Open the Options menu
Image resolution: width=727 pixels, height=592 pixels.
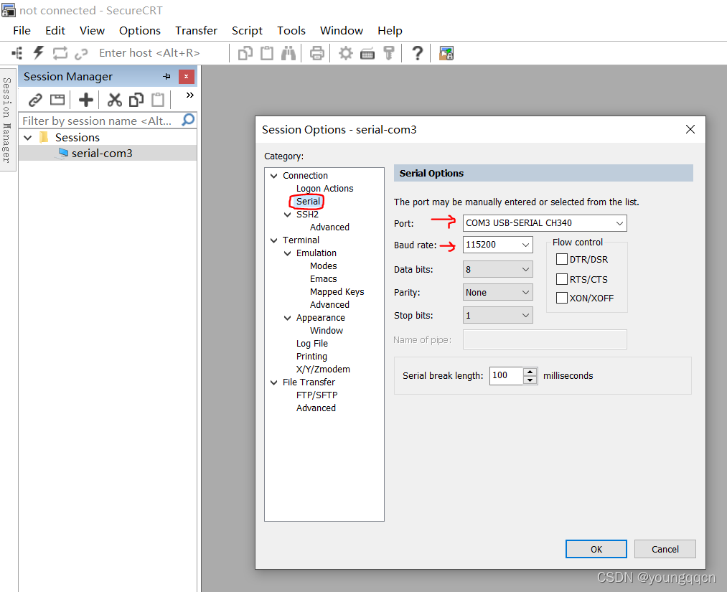139,31
